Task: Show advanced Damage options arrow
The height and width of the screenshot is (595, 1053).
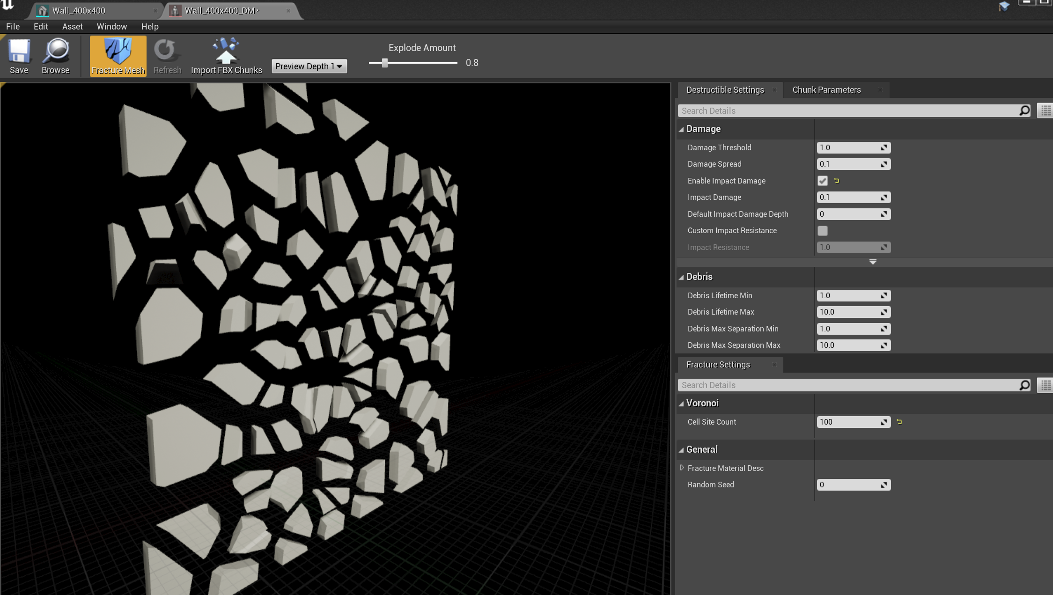Action: pyautogui.click(x=873, y=262)
